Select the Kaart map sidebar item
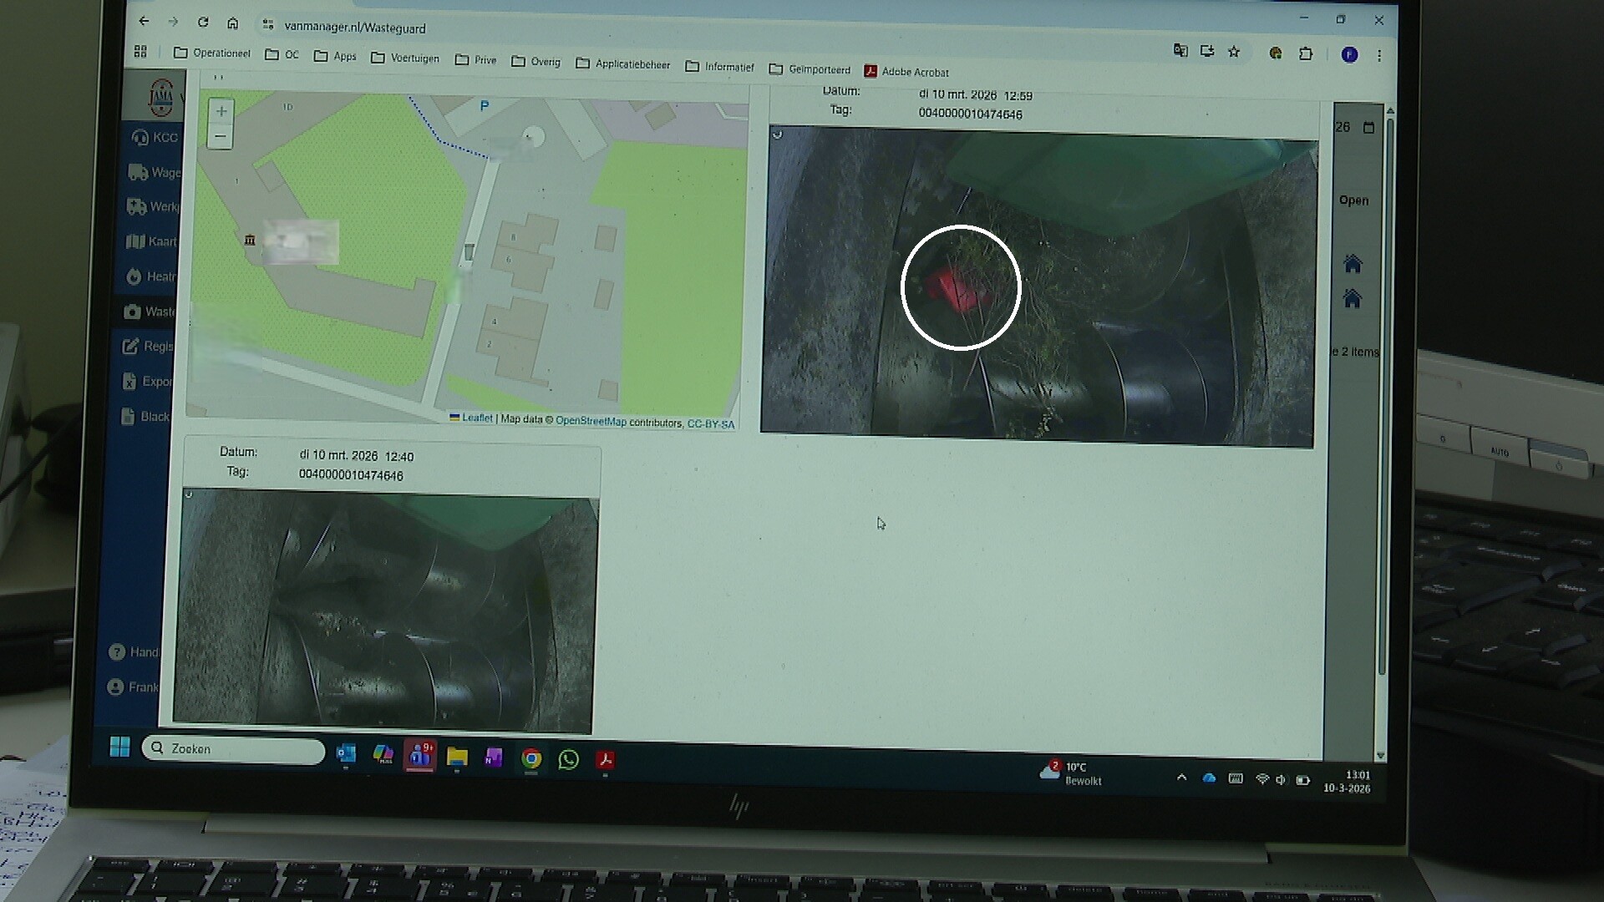This screenshot has width=1604, height=902. [x=152, y=241]
